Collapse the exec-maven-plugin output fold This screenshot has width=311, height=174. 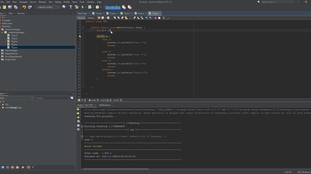tap(82, 136)
